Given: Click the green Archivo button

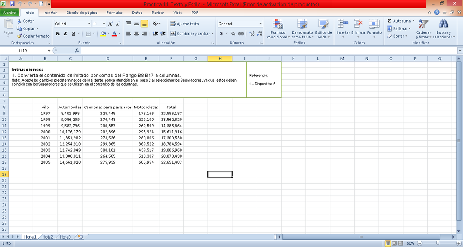Looking at the screenshot, I should point(10,13).
